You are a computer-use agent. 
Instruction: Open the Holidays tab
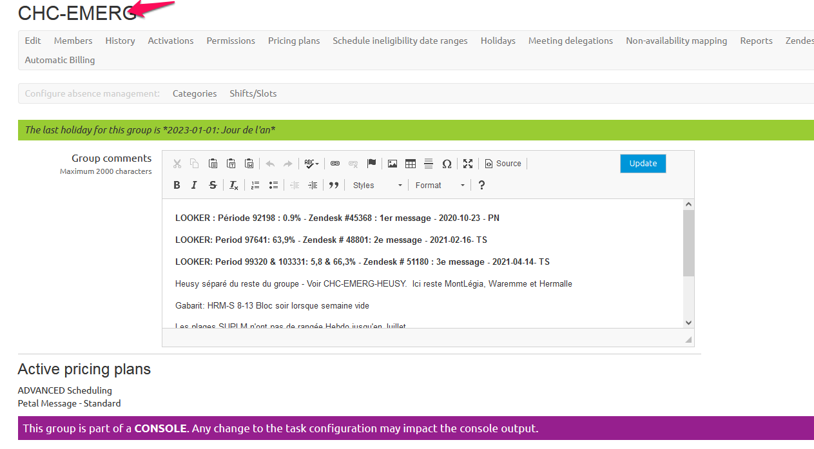[x=498, y=41]
